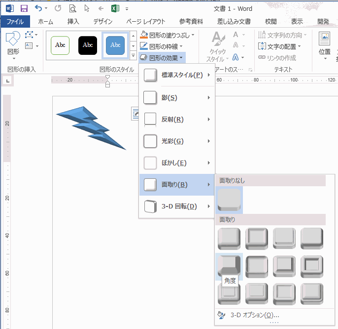Switch to the 参考資料 tab
The width and height of the screenshot is (338, 329).
pyautogui.click(x=191, y=21)
